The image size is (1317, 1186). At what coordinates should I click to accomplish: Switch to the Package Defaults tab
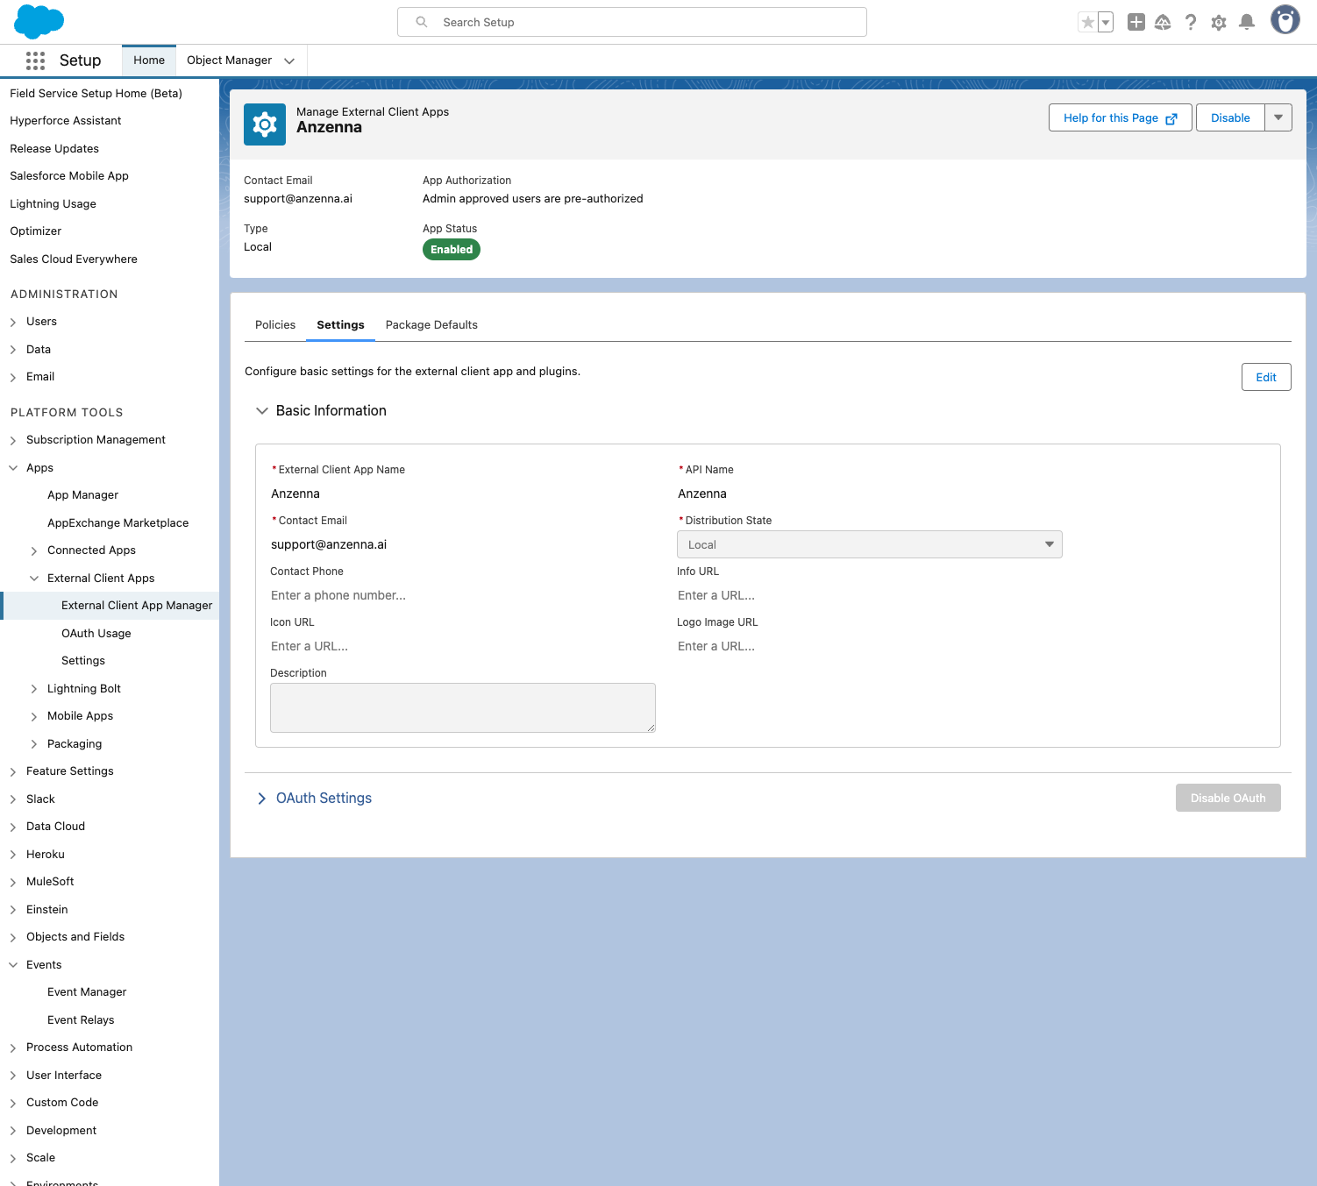(431, 325)
